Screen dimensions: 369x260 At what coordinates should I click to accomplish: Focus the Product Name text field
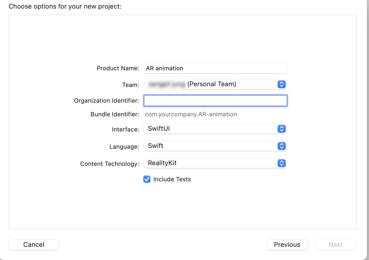[x=215, y=68]
